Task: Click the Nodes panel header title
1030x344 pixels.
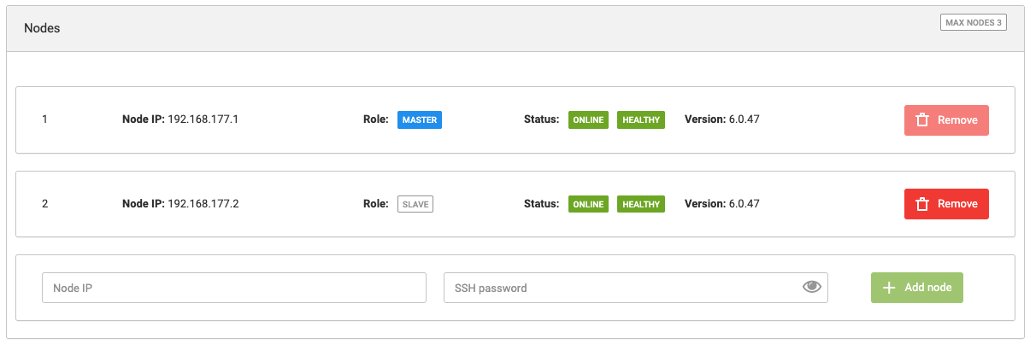Action: 42,28
